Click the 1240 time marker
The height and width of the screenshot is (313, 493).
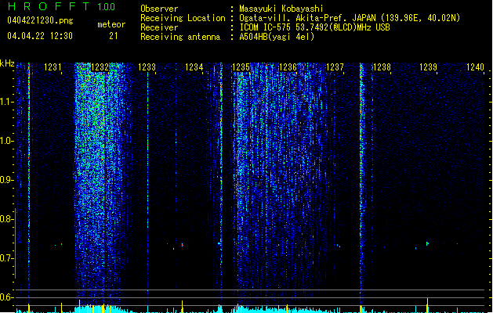click(x=476, y=67)
